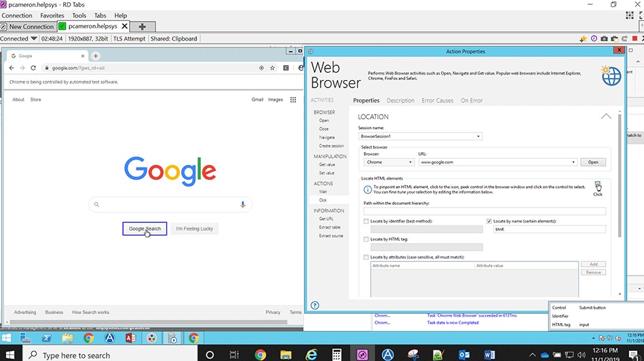Reload the Google page in Chrome
The image size is (644, 361).
point(33,68)
